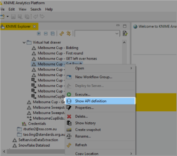Open the Search menu
Screen dimensions: 177x156
pos(36,9)
